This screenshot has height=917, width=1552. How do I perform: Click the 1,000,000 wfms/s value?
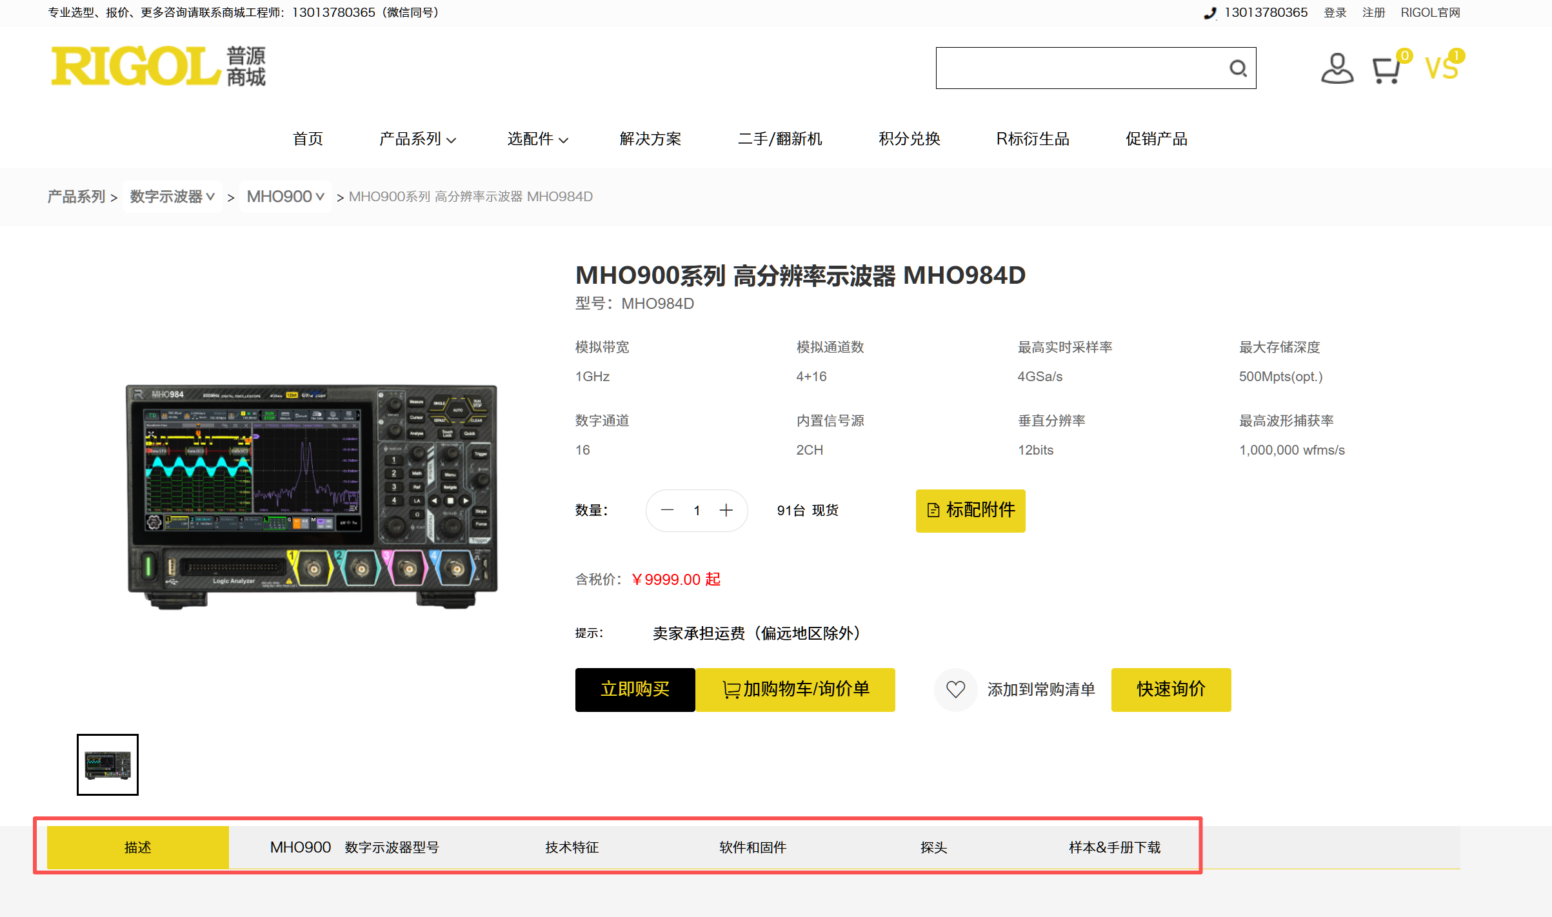point(1291,450)
